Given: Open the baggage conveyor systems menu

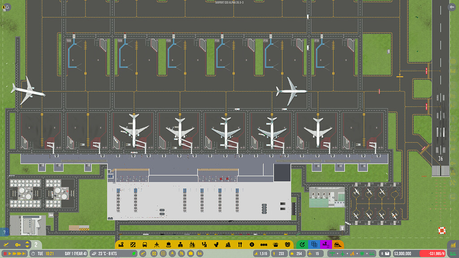Looking at the screenshot, I should 168,244.
